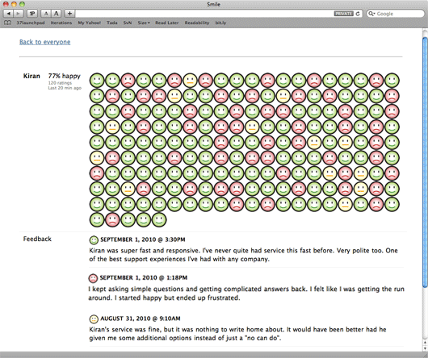Click the yellow neutral face beside August 31
This screenshot has width=428, height=358.
pos(94,318)
